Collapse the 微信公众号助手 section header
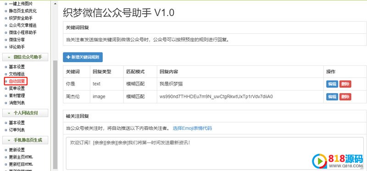 point(25,57)
